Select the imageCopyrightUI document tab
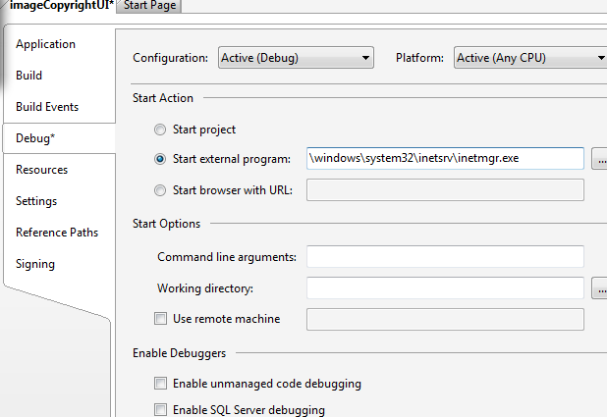 (x=57, y=6)
